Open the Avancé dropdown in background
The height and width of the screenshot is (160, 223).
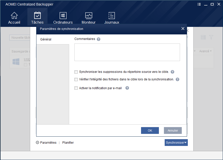point(205,51)
